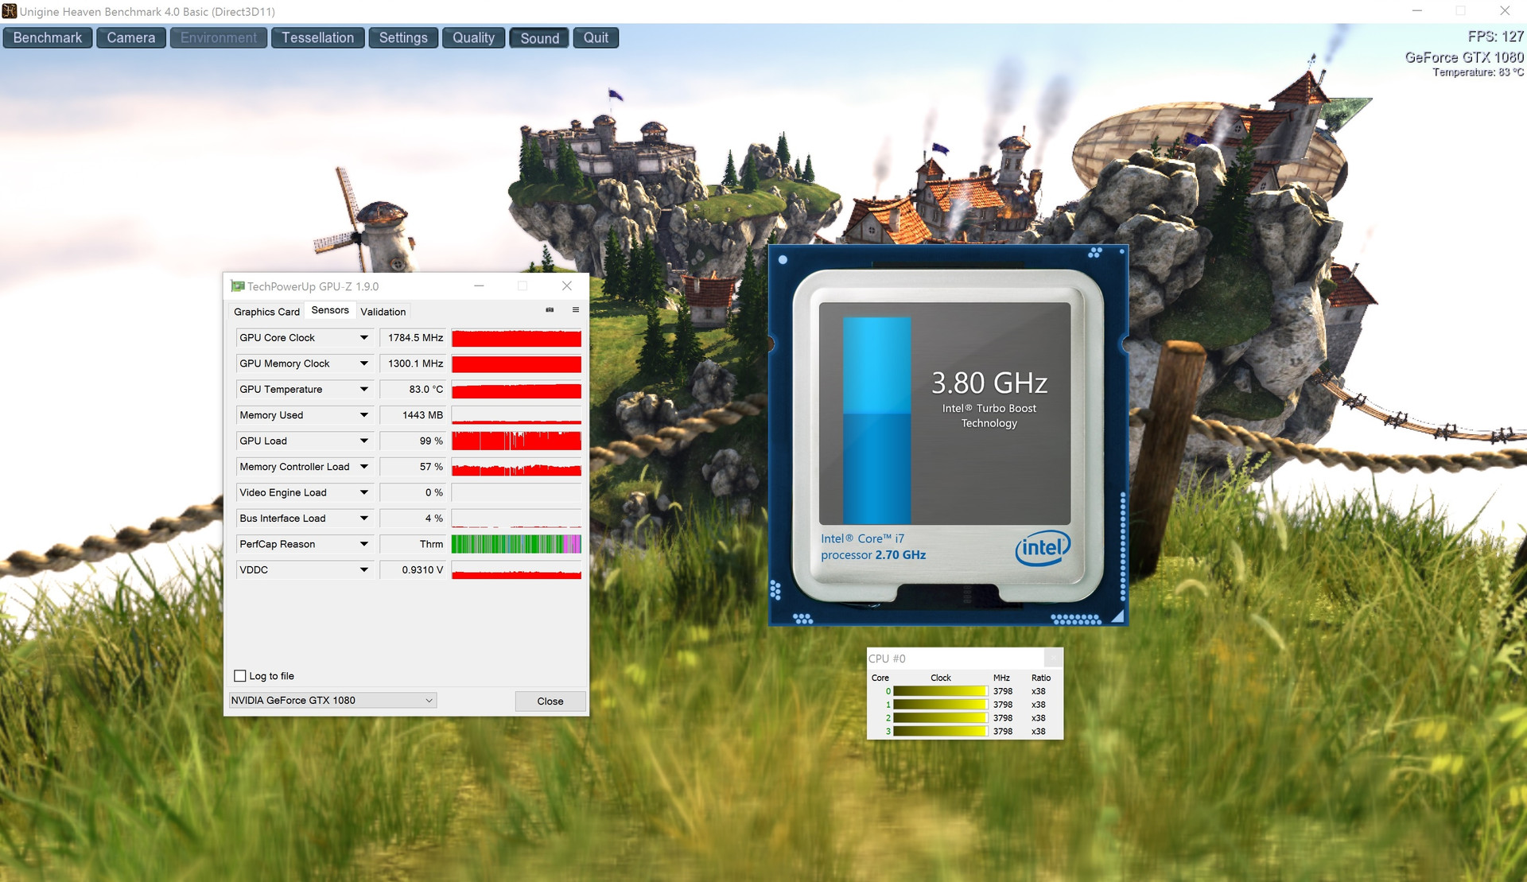The height and width of the screenshot is (882, 1527).
Task: Open the GPU-Z hamburger menu icon
Action: pyautogui.click(x=576, y=310)
